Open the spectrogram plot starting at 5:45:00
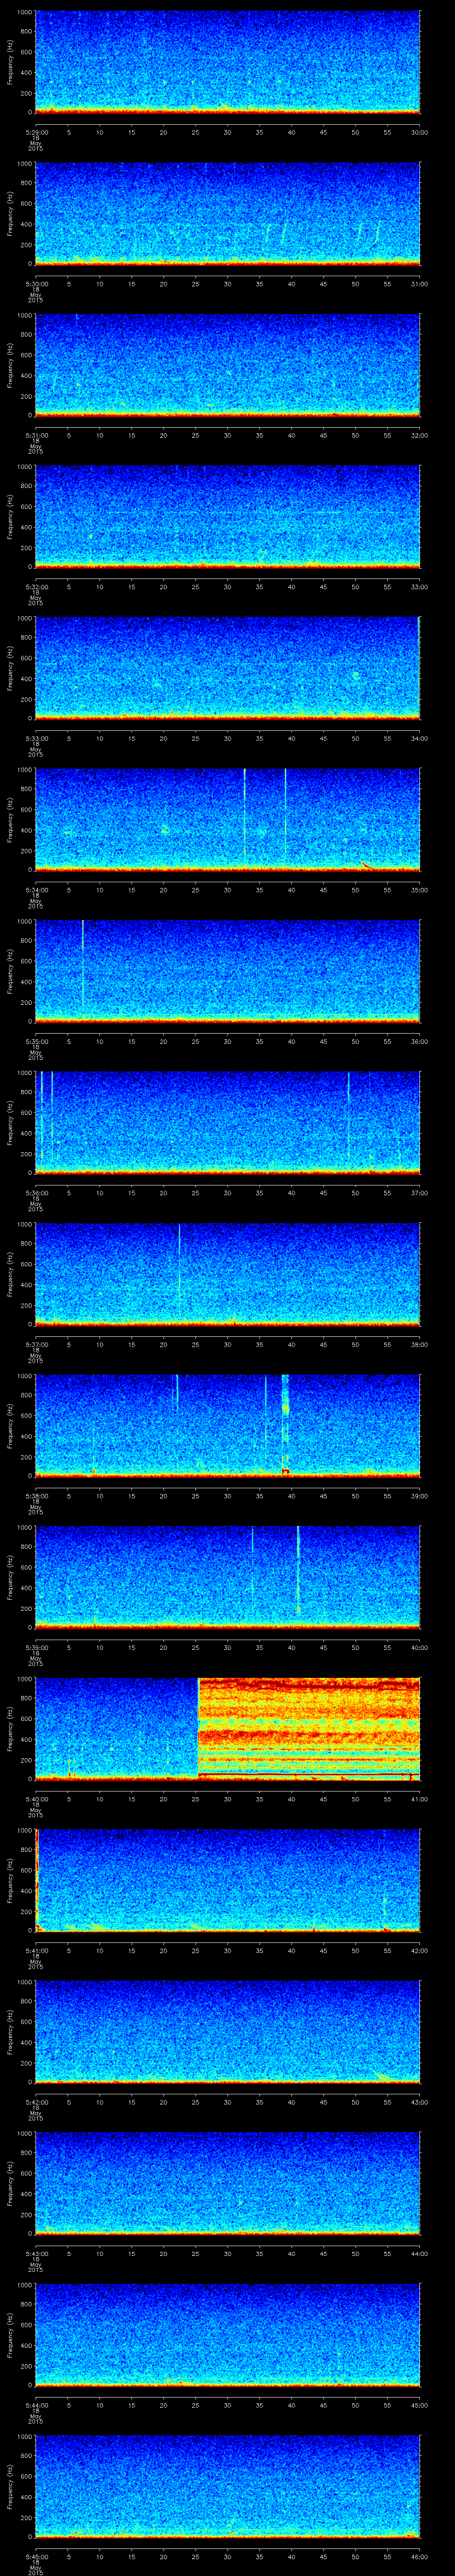Viewport: 455px width, 2576px height. (228, 2486)
